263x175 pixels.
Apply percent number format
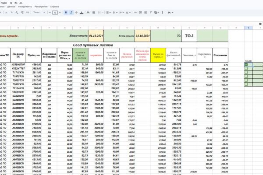[x=11, y=13]
